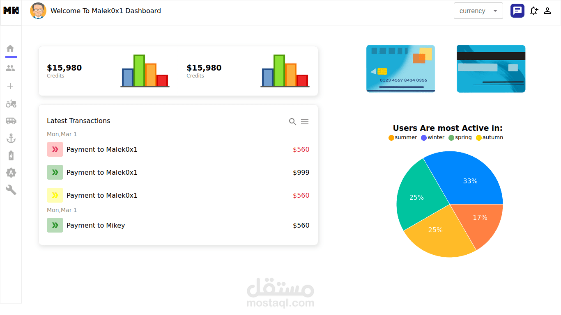Select the wrench tool icon in the sidebar
The image size is (561, 315).
coord(10,190)
